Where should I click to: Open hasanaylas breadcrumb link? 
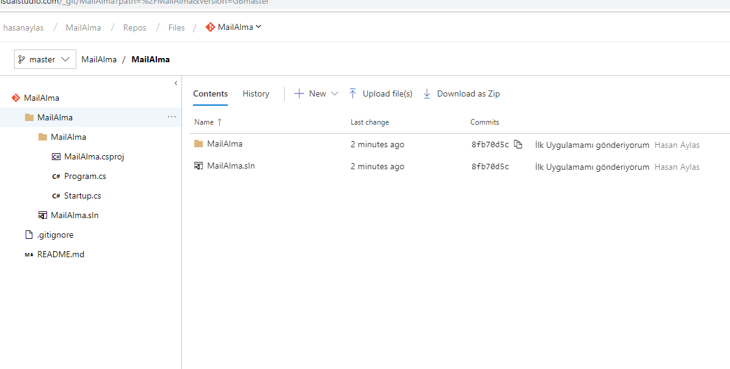(23, 27)
